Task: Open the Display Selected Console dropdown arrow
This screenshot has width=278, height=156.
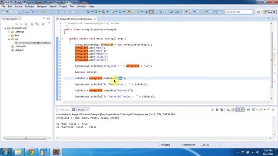Action: pos(257,110)
